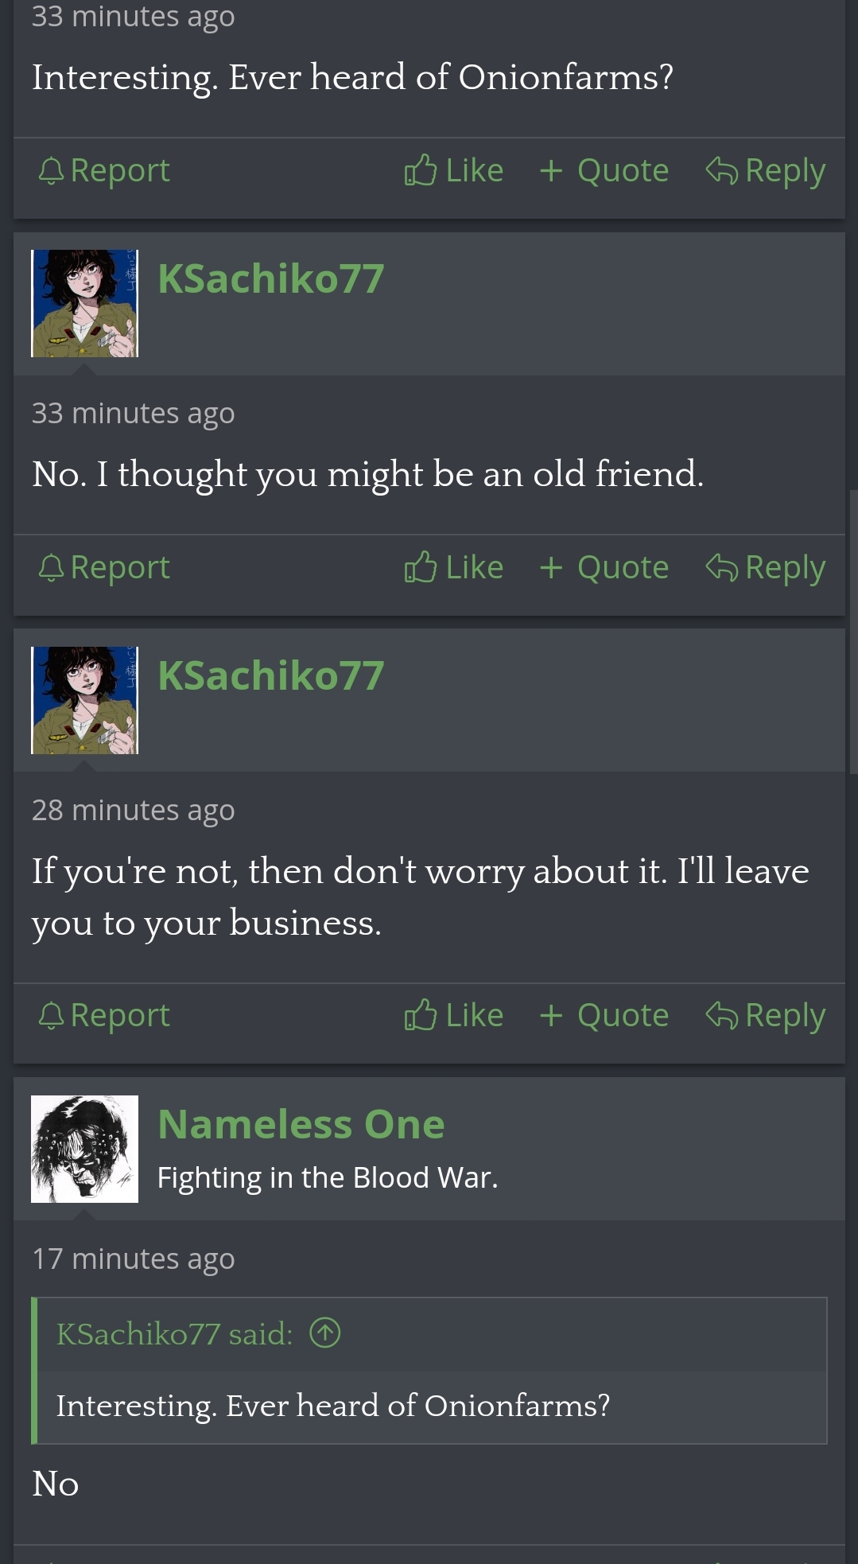Open KSachiko77 avatar on 28 minutes post
Image resolution: width=858 pixels, height=1564 pixels.
click(84, 700)
